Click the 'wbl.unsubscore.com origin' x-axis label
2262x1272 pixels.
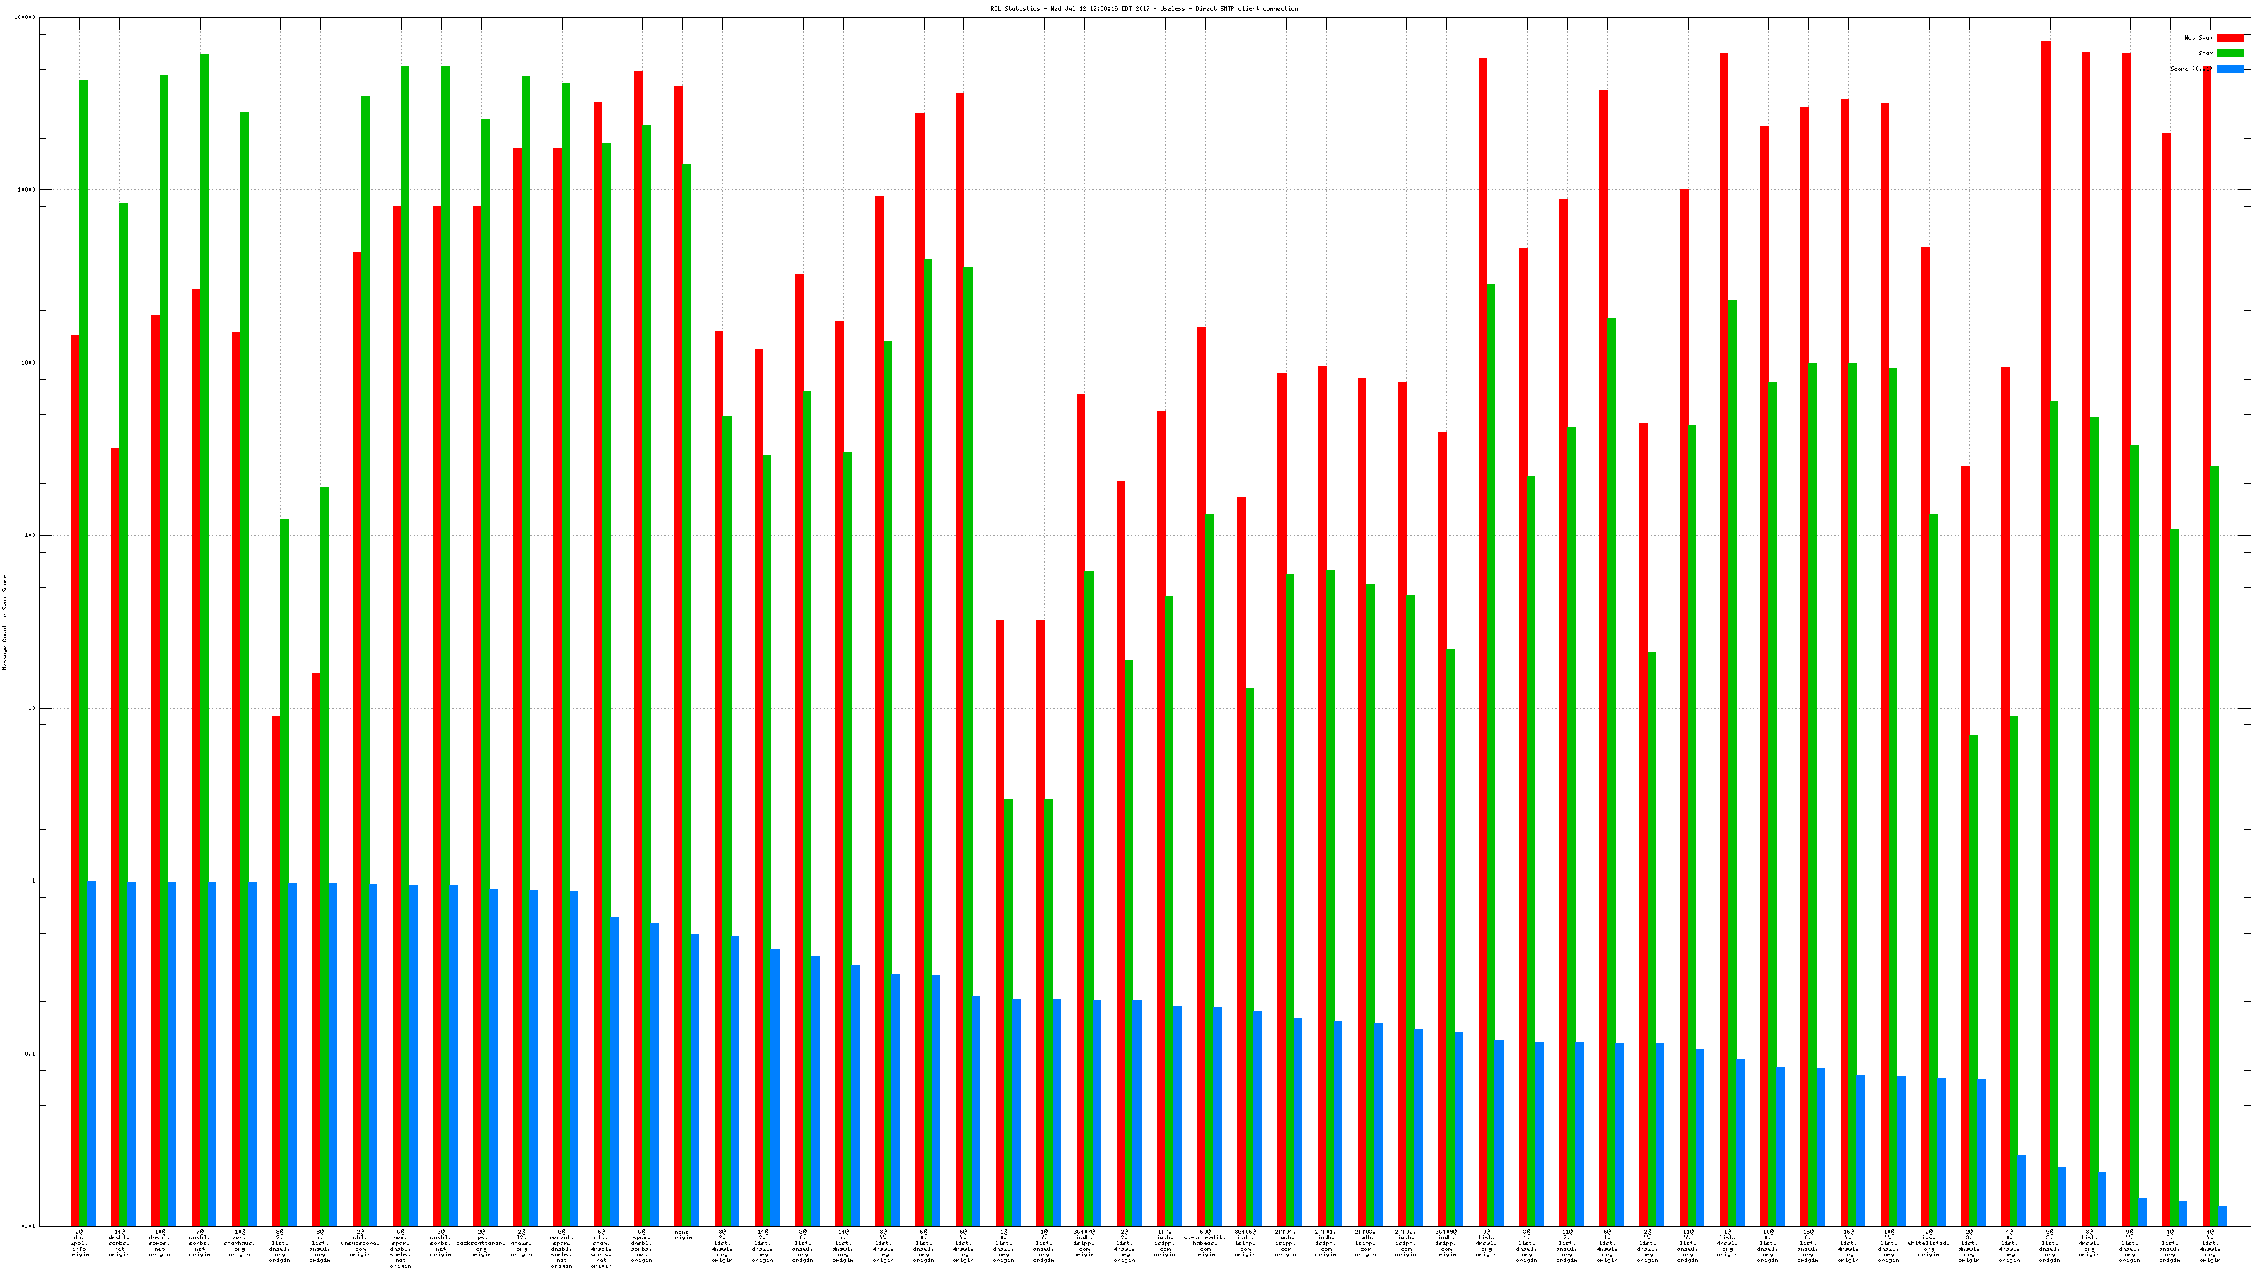click(360, 1243)
